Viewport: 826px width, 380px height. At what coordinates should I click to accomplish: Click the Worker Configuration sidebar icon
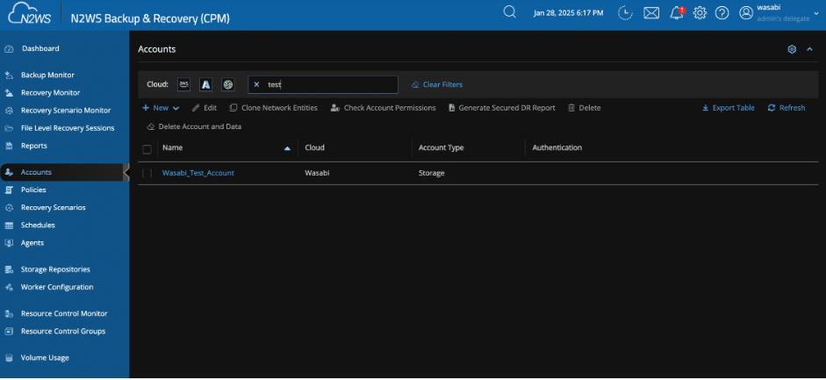9,287
